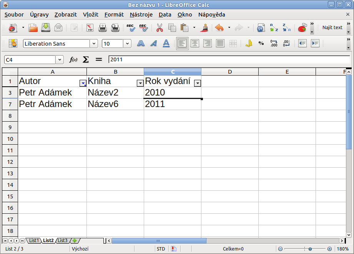
Task: Align cell text left
Action: (x=182, y=43)
